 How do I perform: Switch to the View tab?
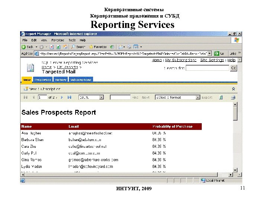(x=27, y=80)
